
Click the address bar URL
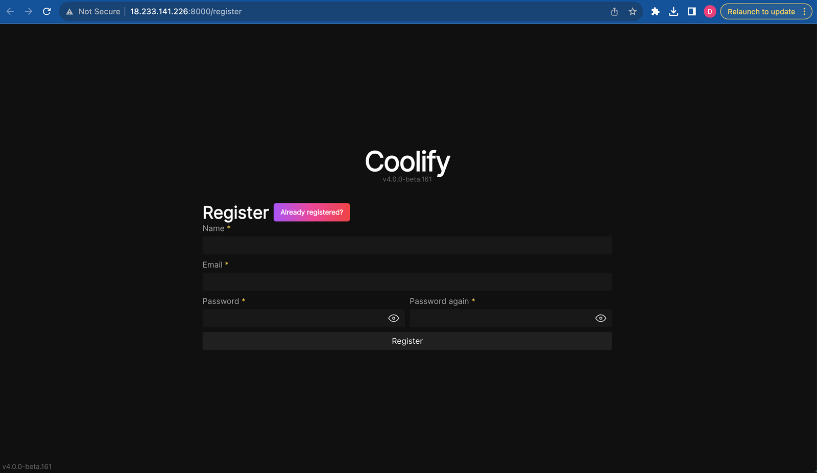186,11
